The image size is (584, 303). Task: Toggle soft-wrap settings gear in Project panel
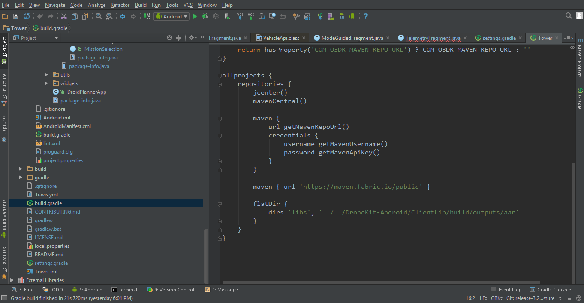191,38
